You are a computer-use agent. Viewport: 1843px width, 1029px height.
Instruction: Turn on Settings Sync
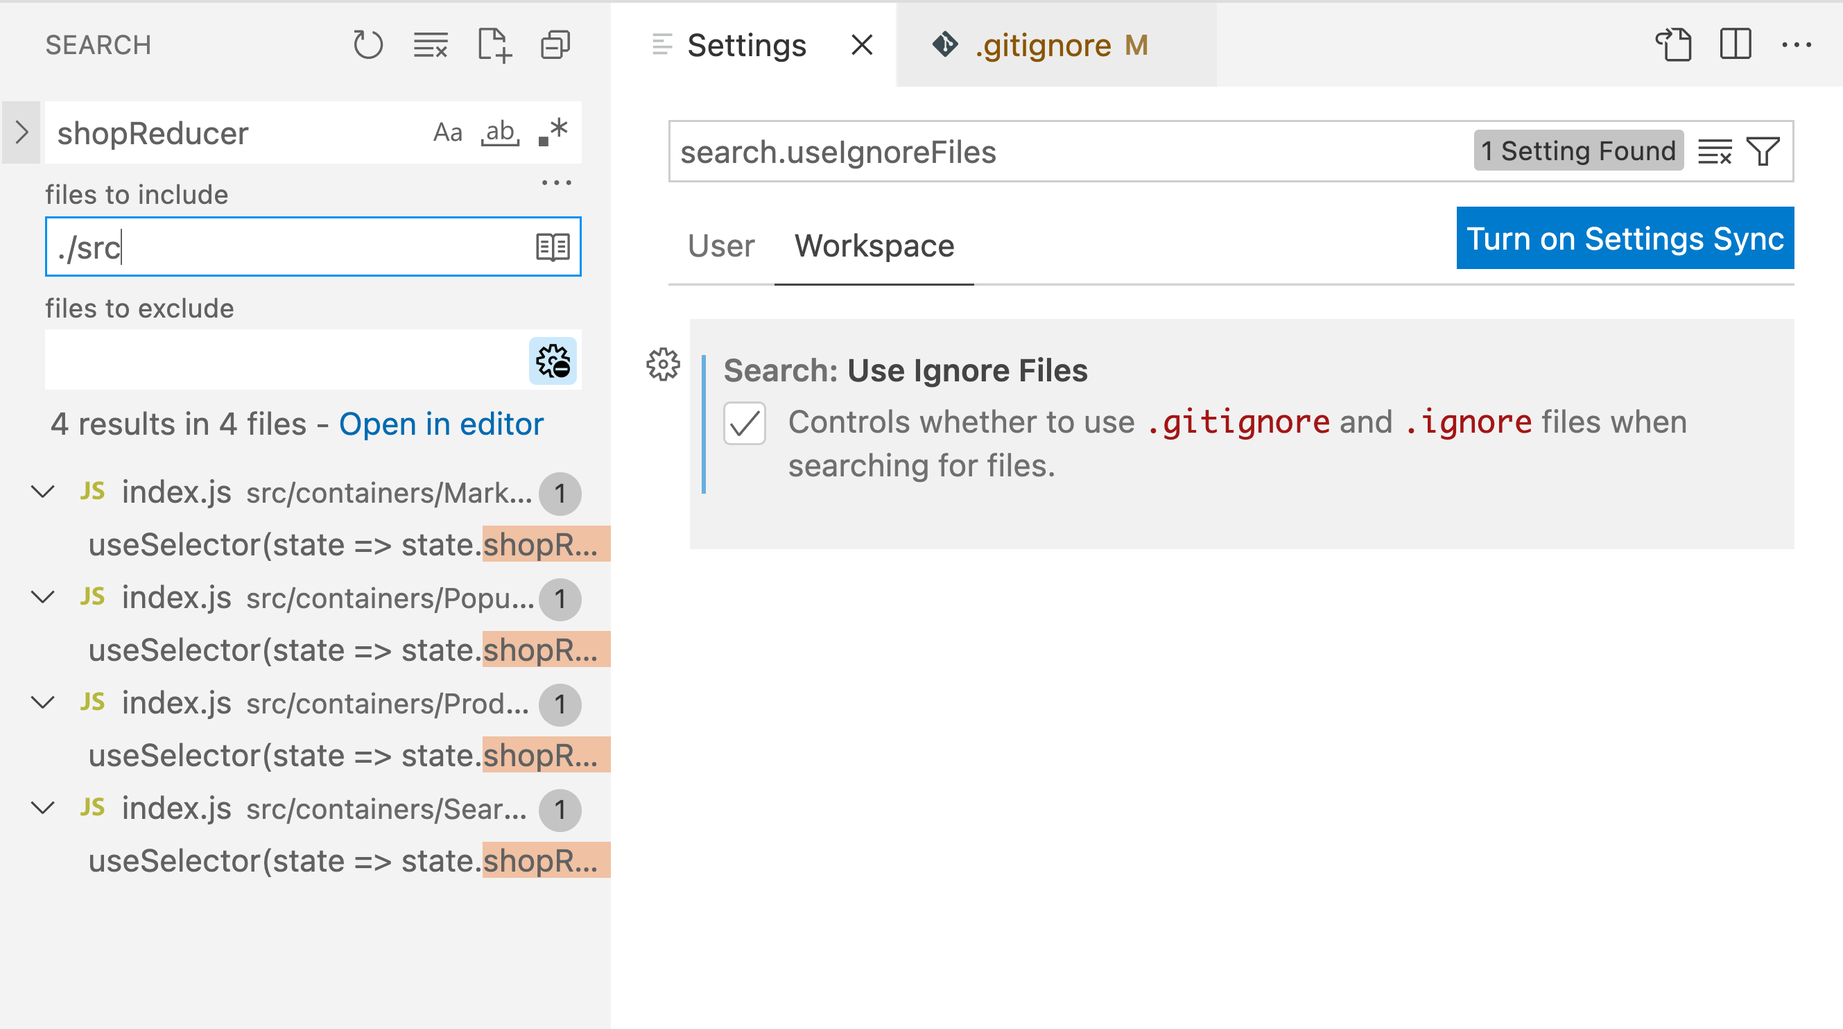pos(1625,239)
